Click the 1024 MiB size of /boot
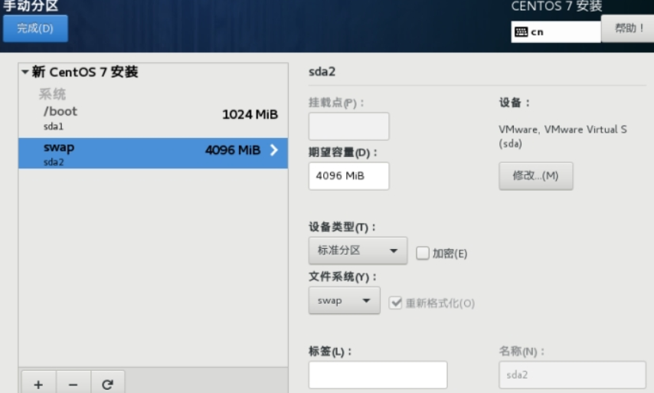The height and width of the screenshot is (393, 654). (250, 114)
